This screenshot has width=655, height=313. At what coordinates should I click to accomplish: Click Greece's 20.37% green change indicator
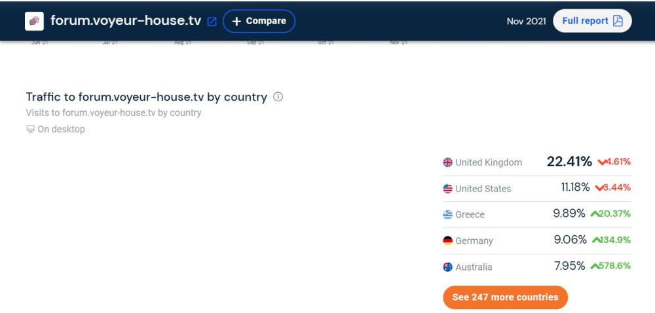pyautogui.click(x=610, y=214)
